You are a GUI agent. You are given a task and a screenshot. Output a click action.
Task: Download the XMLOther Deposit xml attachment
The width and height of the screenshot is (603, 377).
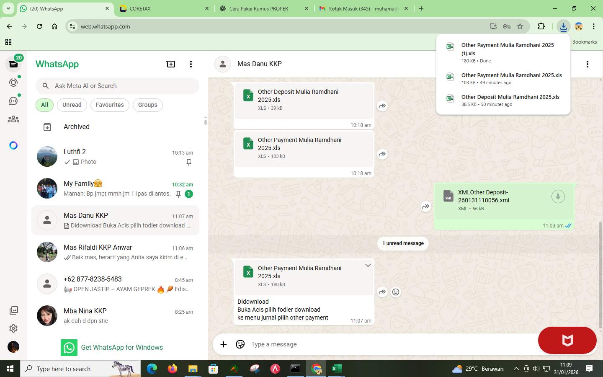558,196
